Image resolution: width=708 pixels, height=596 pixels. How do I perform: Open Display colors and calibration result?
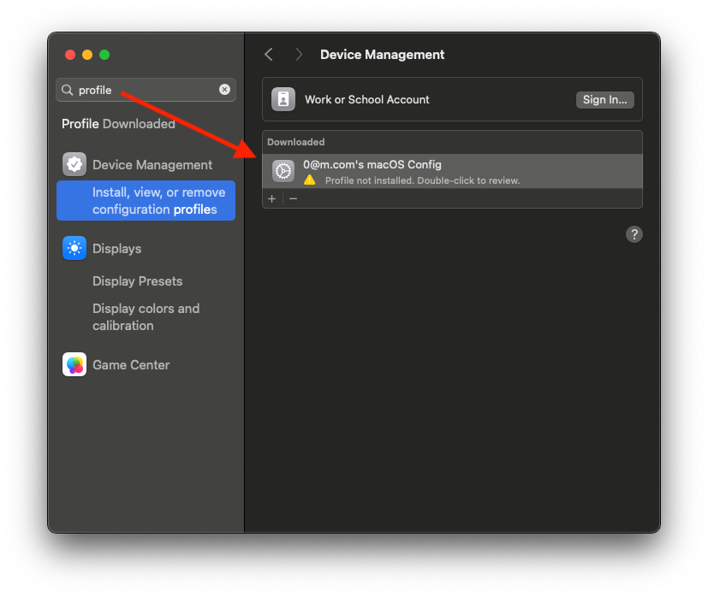pyautogui.click(x=146, y=317)
